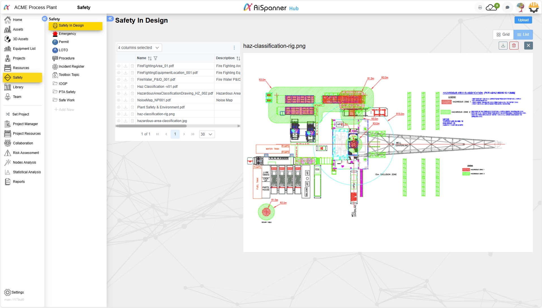Click the printer icon in top bar
The height and width of the screenshot is (308, 542).
tap(480, 8)
